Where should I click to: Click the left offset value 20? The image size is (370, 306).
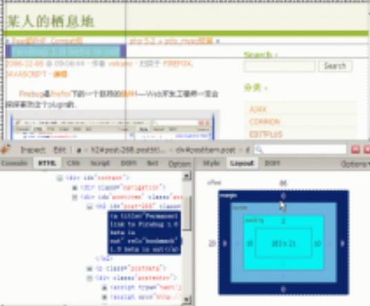[x=212, y=243]
